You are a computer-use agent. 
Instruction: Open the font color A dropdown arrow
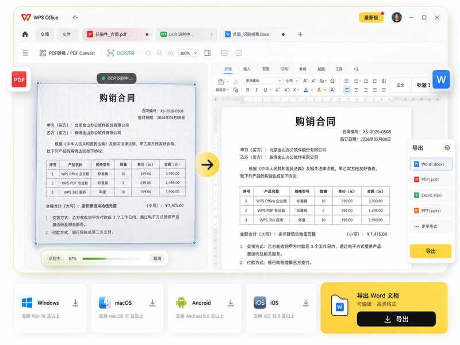click(312, 90)
